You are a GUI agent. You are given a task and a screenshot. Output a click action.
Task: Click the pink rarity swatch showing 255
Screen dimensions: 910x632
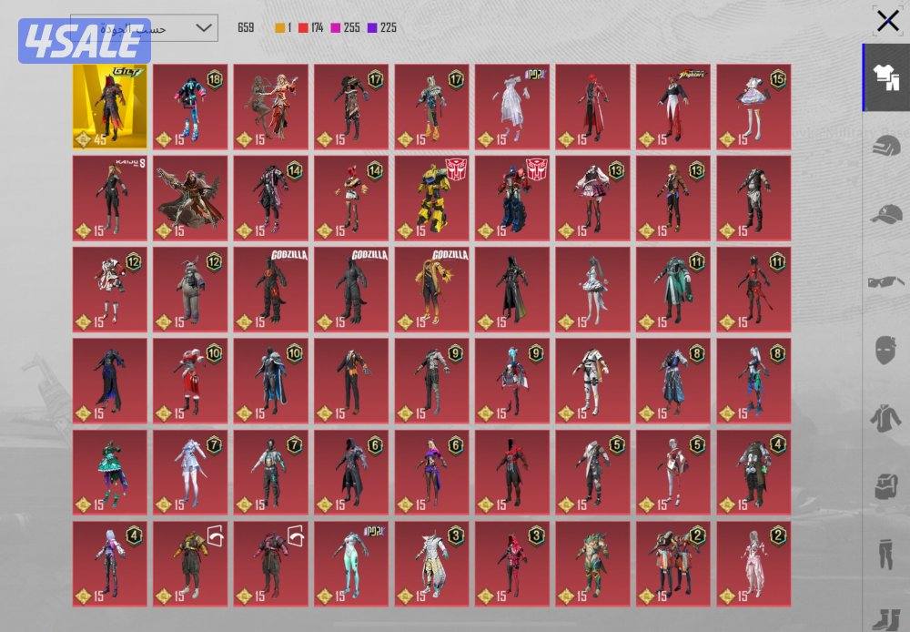pyautogui.click(x=336, y=28)
